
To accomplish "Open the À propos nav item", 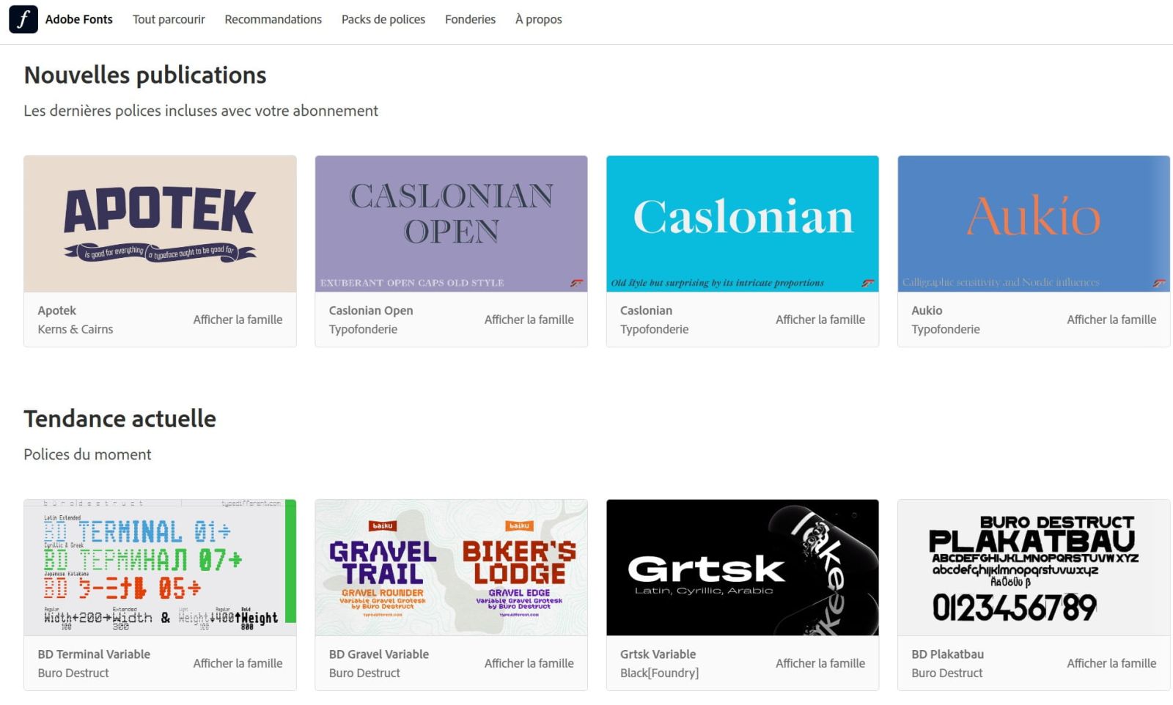I will point(539,19).
